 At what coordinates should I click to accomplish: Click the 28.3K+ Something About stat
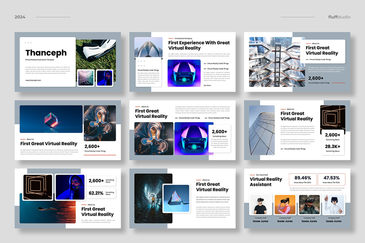click(x=333, y=148)
